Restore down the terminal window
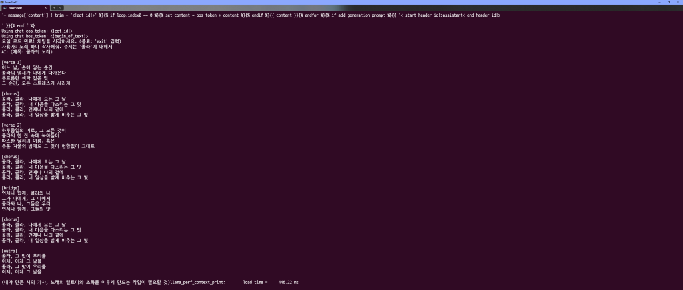Screen dimensions: 683x290 pos(669,2)
